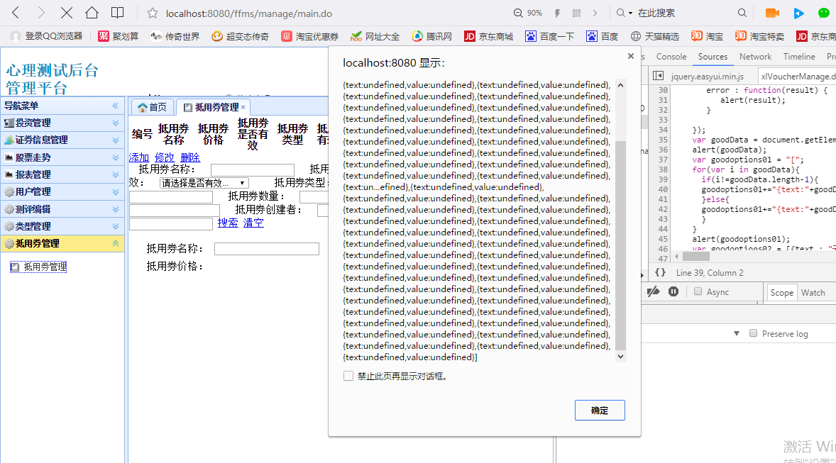
Task: Stop page loading with the X icon
Action: [67, 13]
